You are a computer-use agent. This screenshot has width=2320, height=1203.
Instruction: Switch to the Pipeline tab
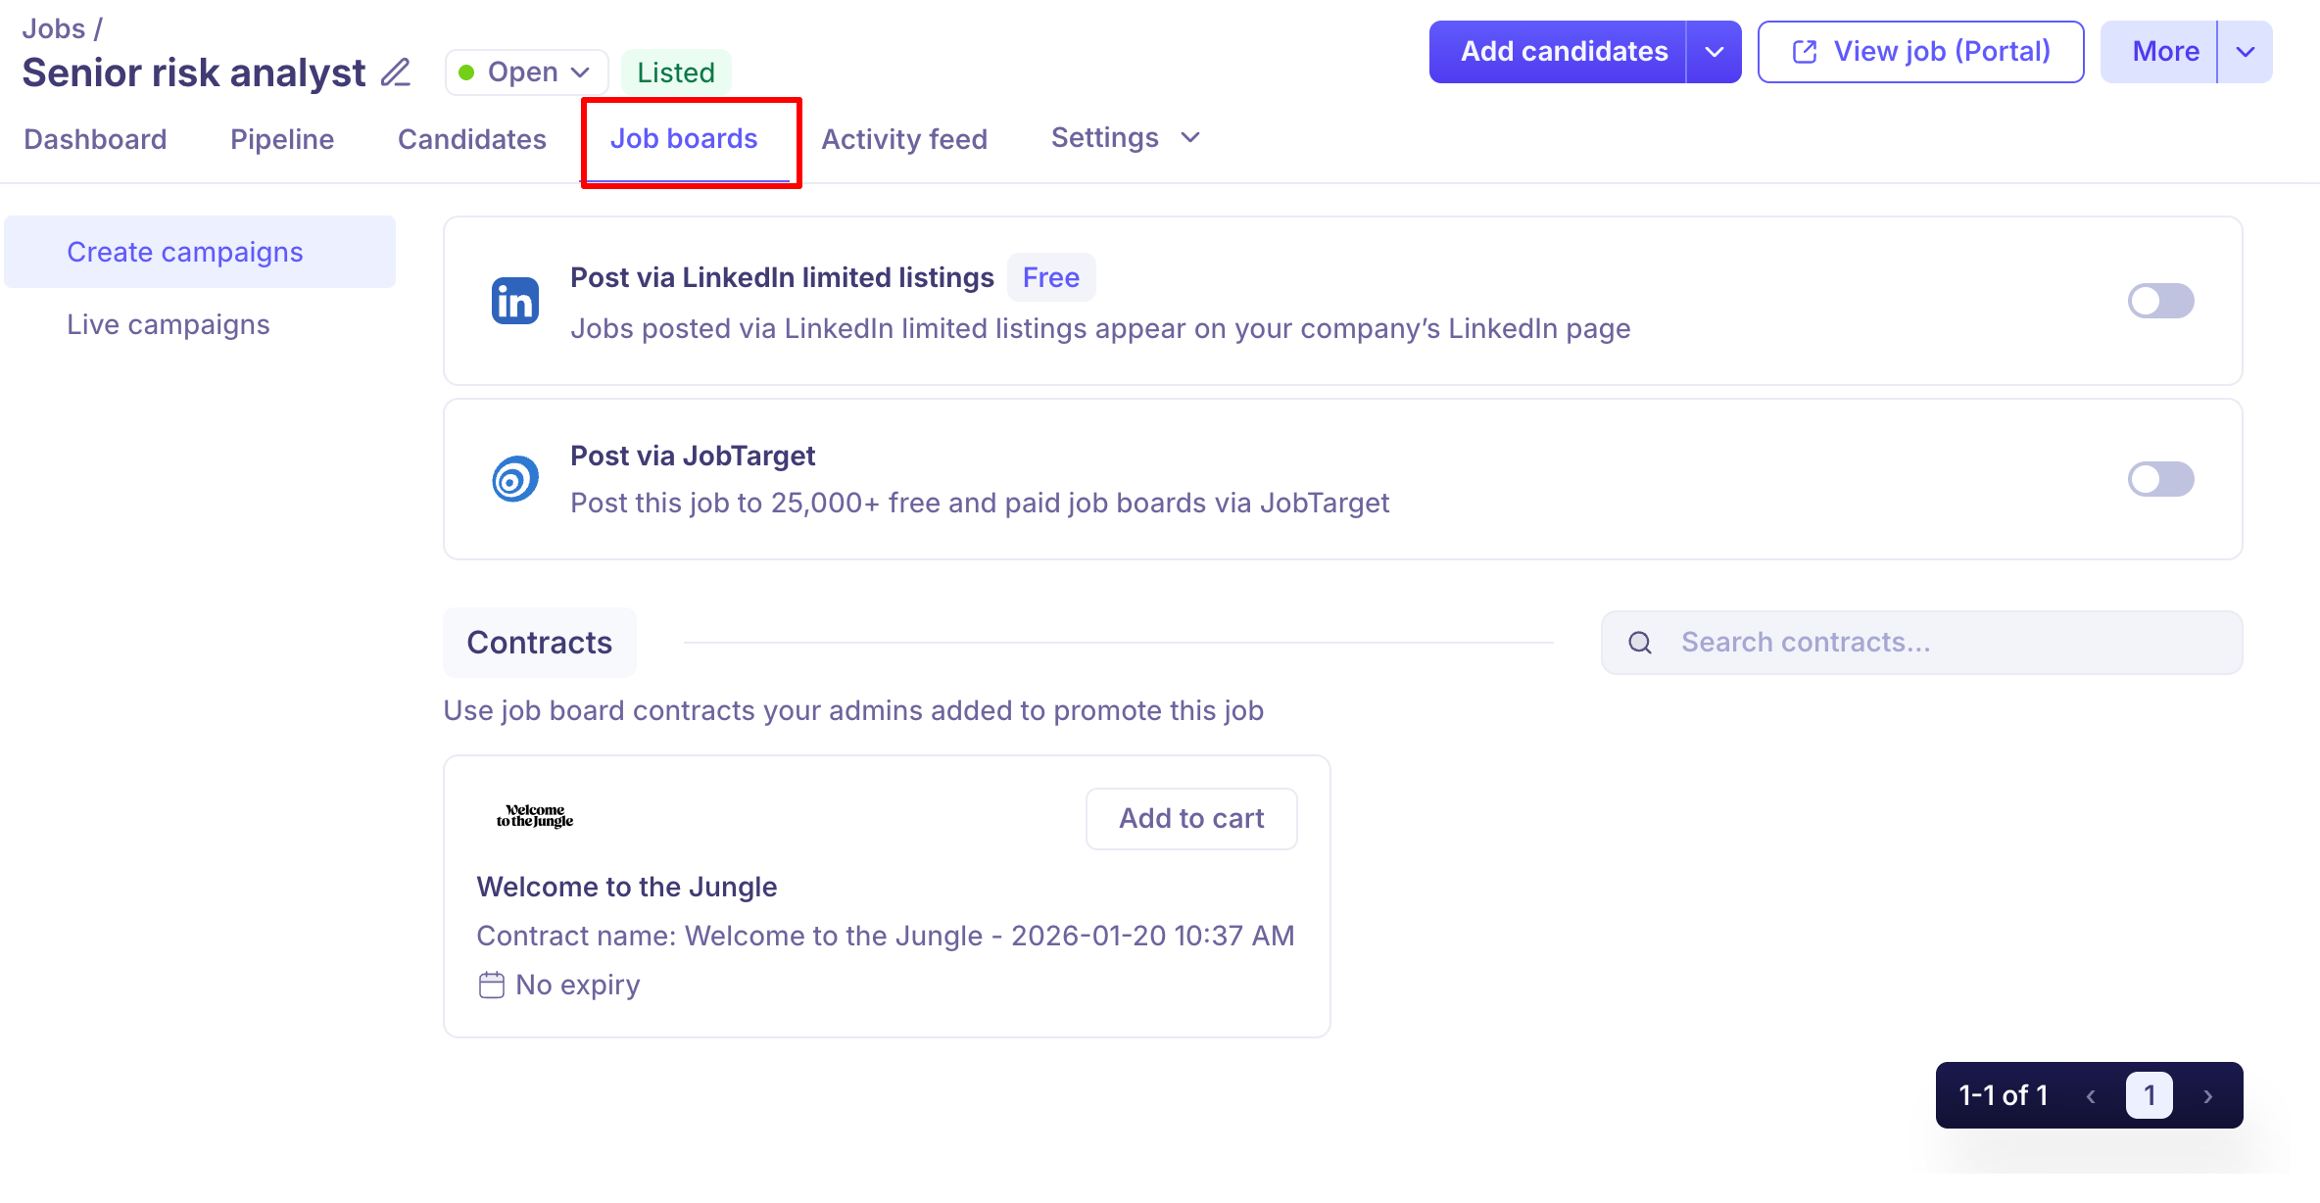[x=282, y=139]
